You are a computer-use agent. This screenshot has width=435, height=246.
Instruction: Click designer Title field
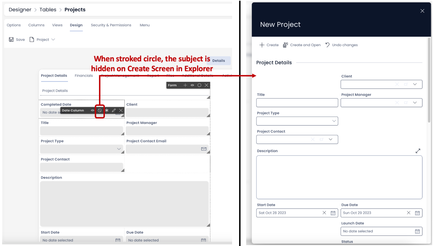tap(82, 131)
